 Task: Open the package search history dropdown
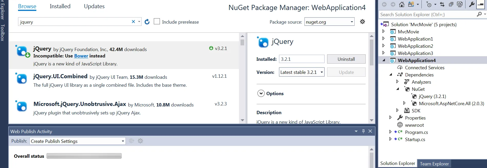coord(139,22)
